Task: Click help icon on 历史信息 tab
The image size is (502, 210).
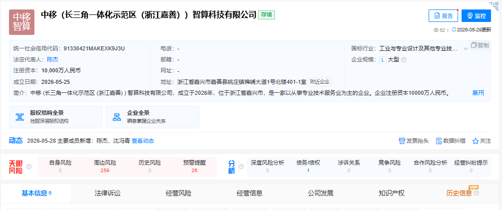Action: pos(477,194)
